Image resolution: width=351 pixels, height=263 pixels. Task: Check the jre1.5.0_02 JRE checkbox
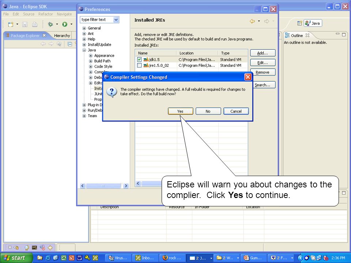click(x=139, y=65)
